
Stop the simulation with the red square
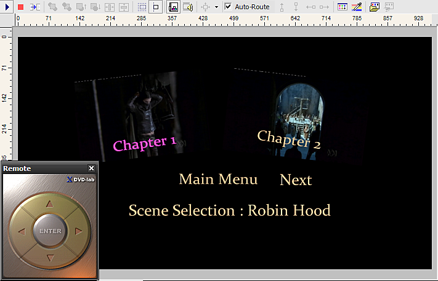(20, 7)
